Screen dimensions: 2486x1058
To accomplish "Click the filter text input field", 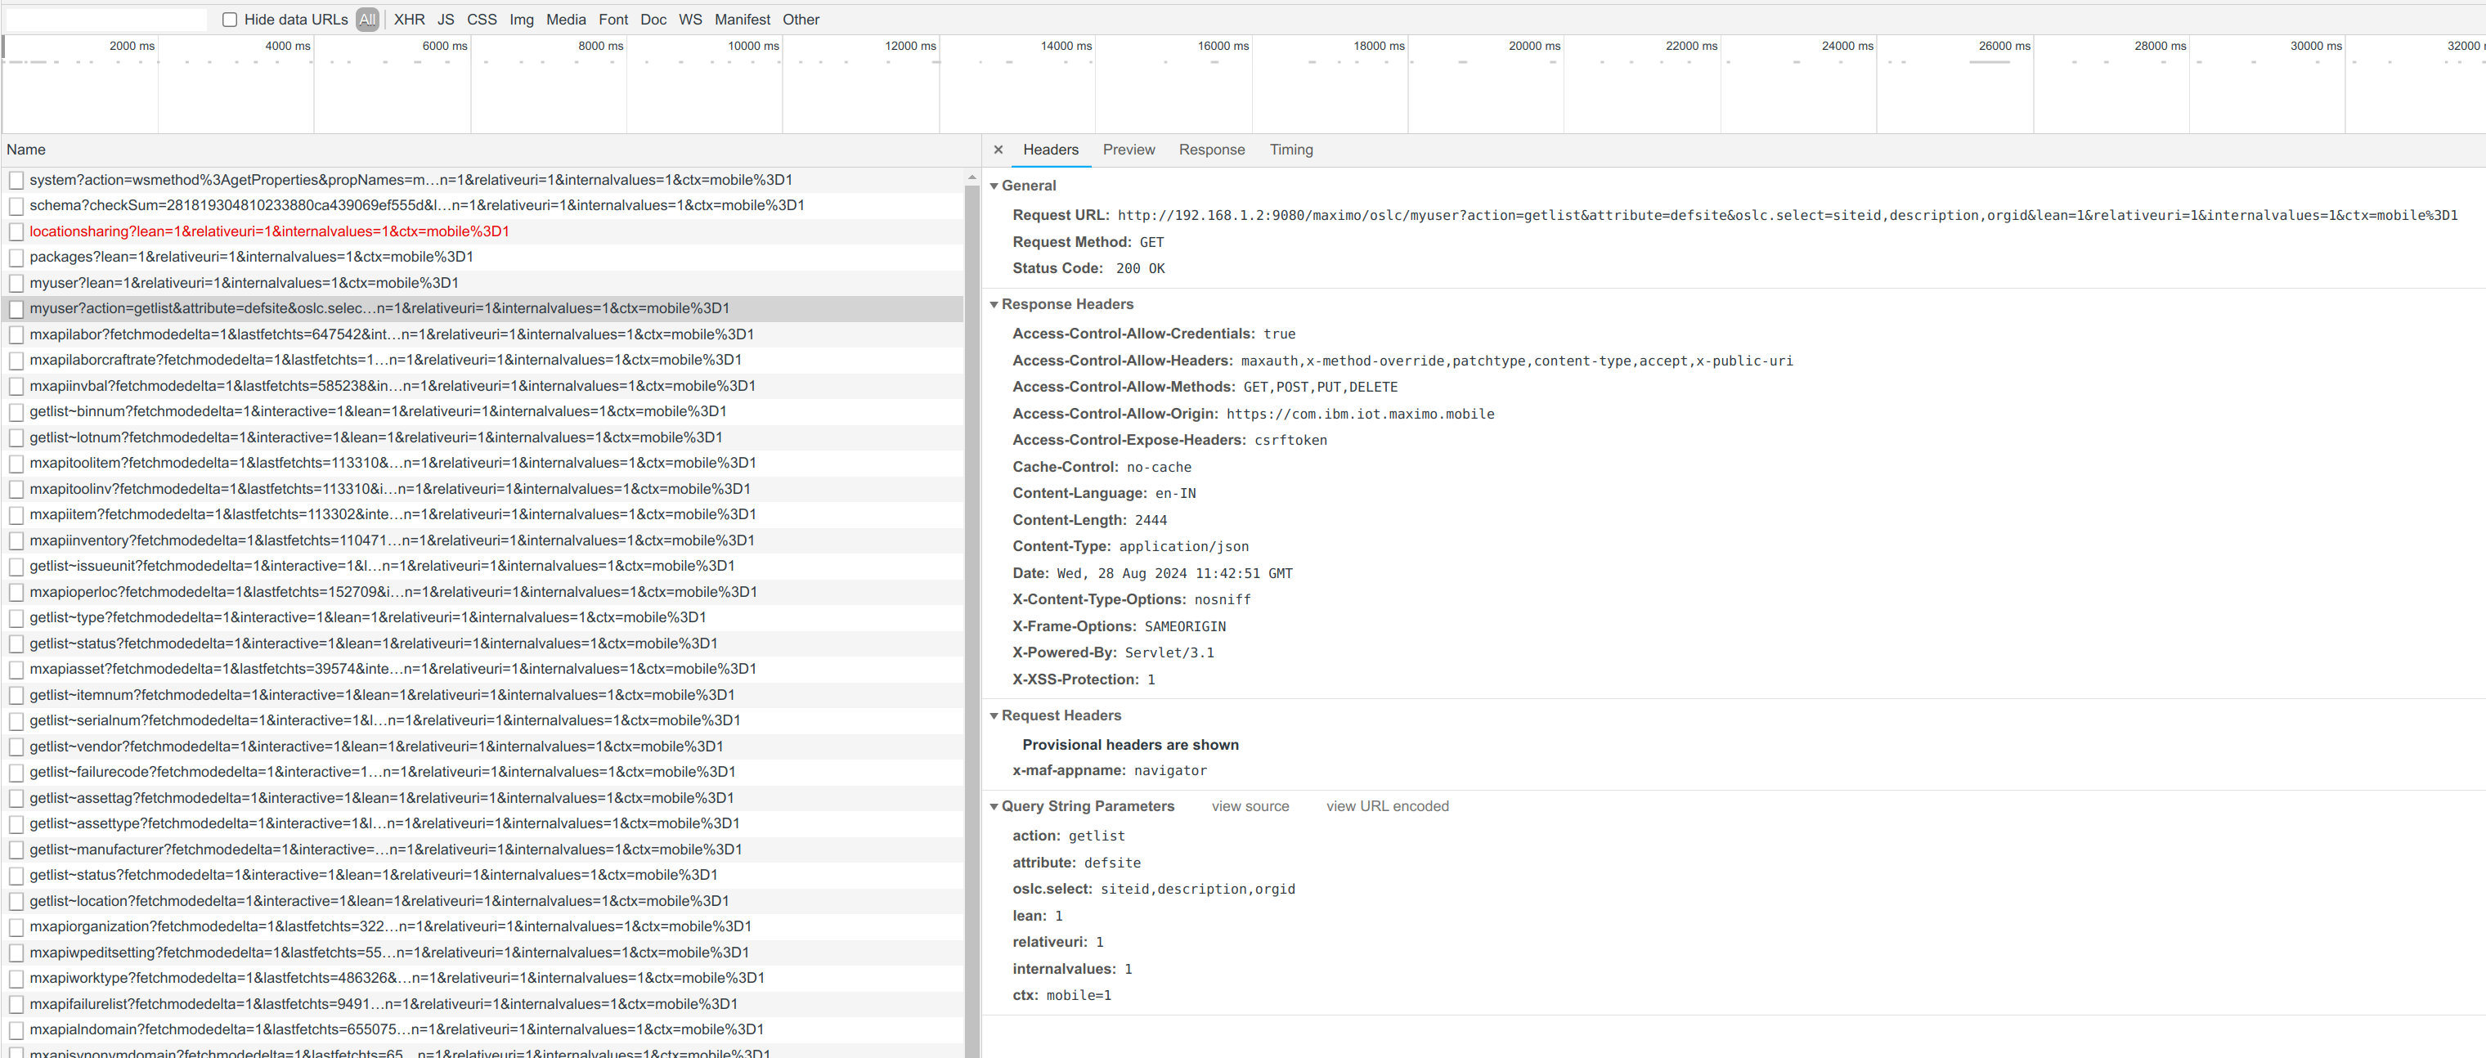I will tap(106, 20).
